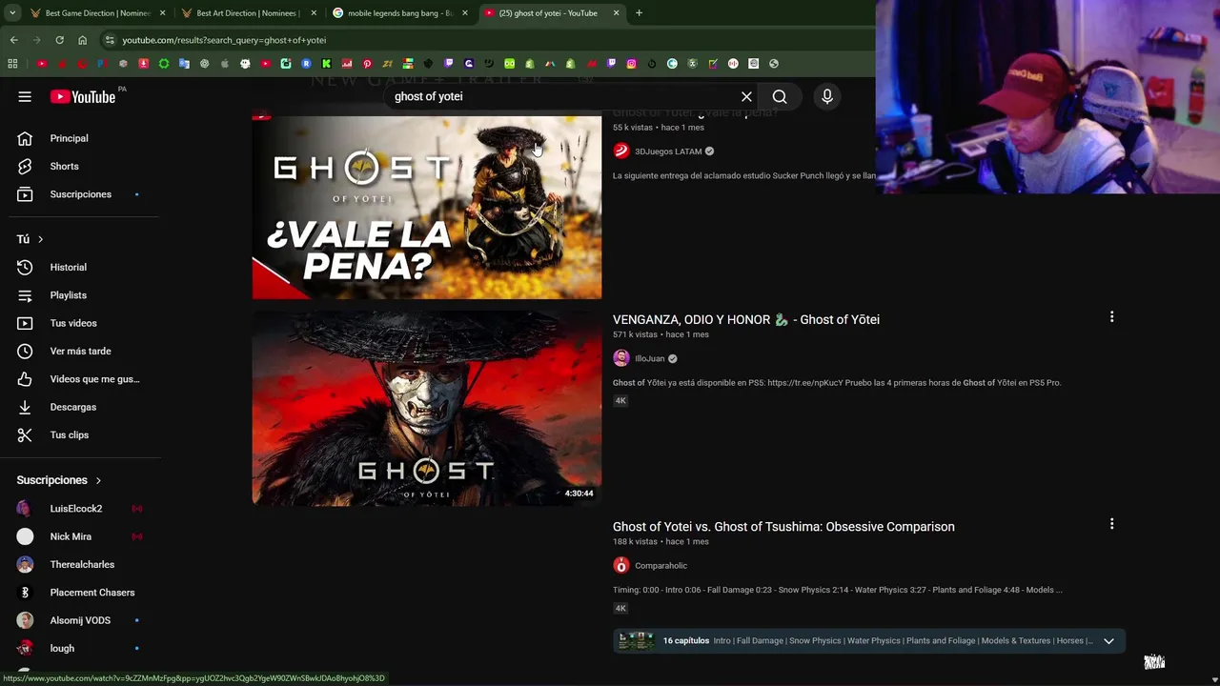This screenshot has height=686, width=1220.
Task: Open the Pinterest bookmark
Action: pos(367,64)
